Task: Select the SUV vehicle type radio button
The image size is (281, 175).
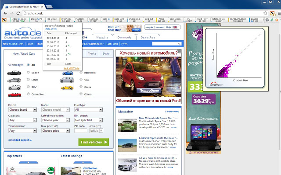Action: 29,87
